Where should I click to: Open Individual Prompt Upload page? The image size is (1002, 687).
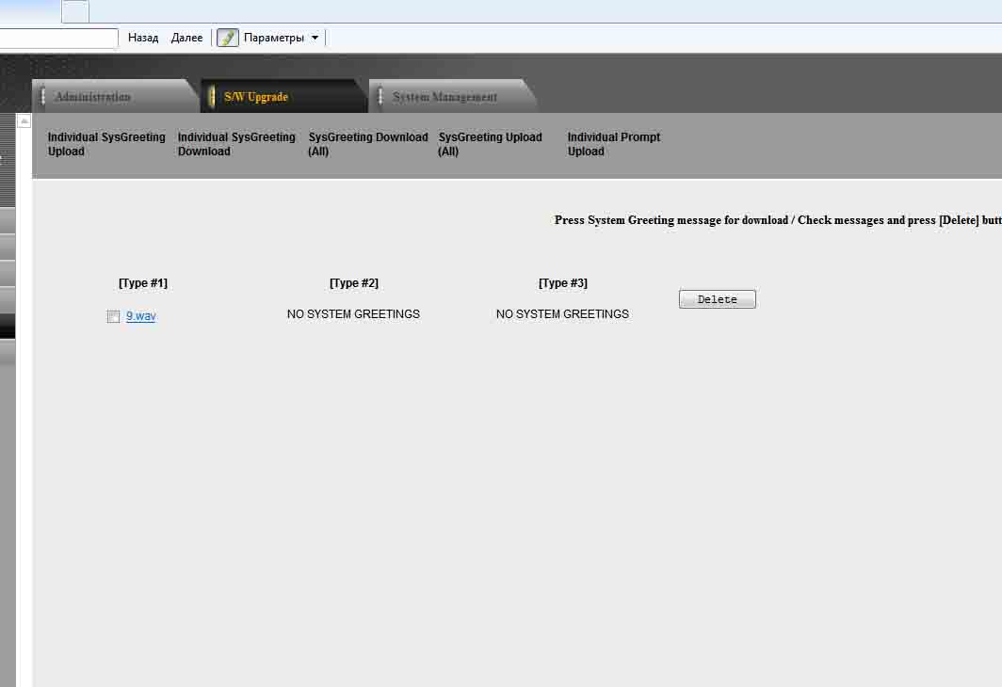[613, 144]
